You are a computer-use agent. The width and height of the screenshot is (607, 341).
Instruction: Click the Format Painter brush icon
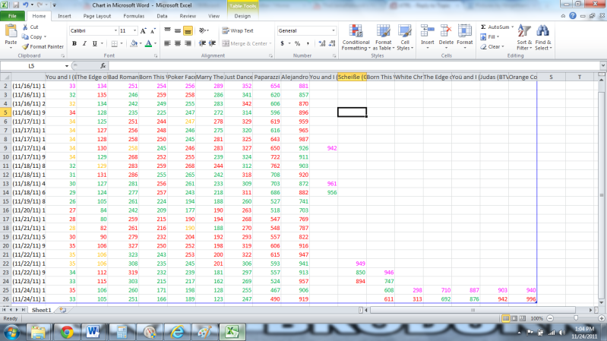tap(26, 46)
